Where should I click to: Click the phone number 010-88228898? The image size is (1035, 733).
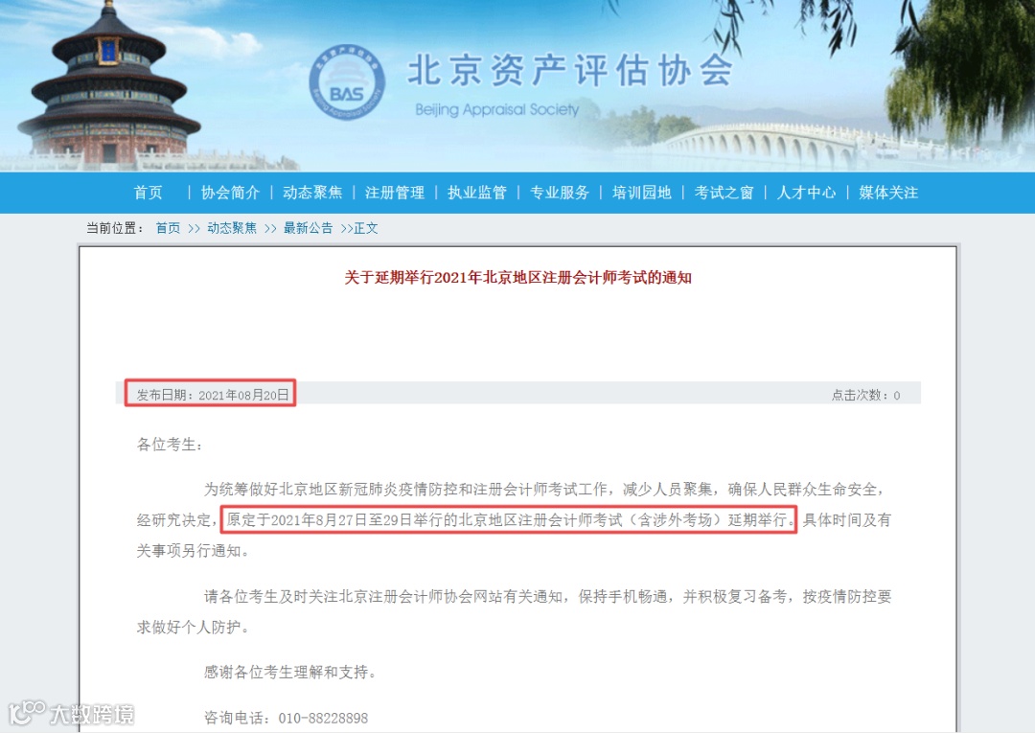(324, 718)
